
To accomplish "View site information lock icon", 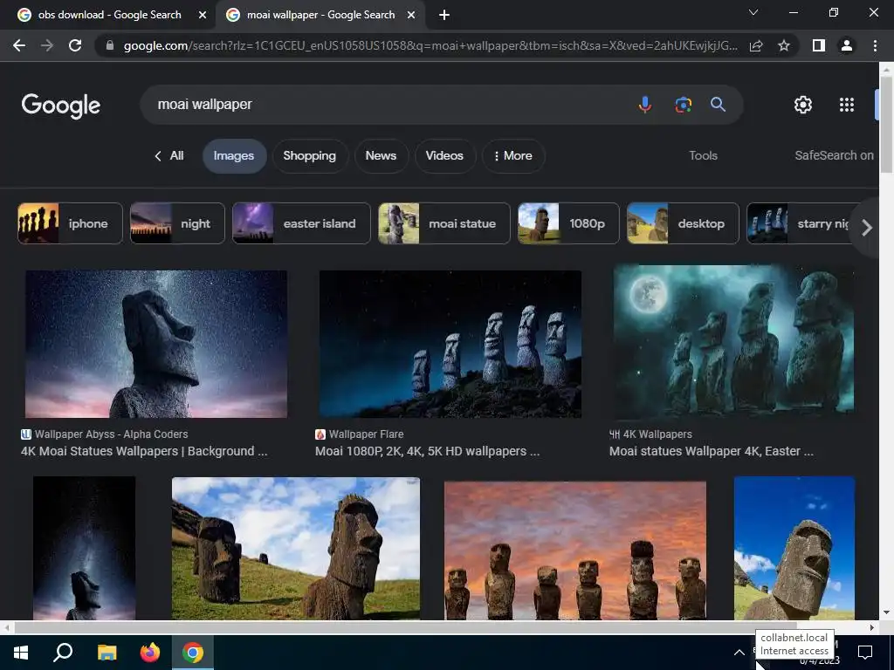I will coord(110,45).
